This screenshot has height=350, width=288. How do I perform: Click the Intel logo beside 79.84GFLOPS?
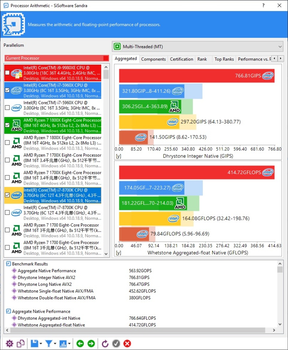point(142,234)
